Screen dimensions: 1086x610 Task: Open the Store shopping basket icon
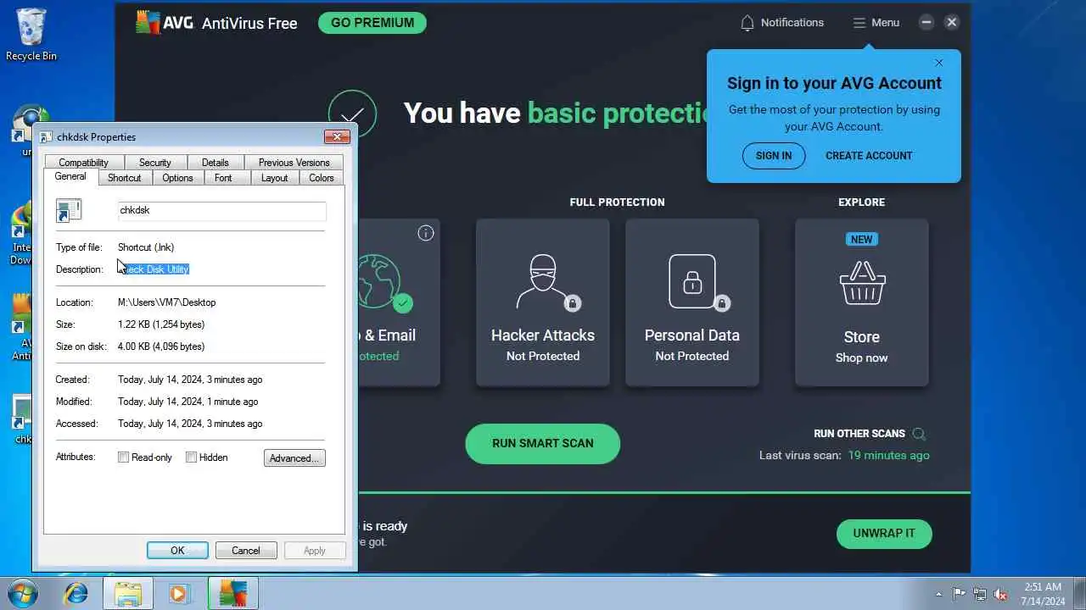point(862,284)
